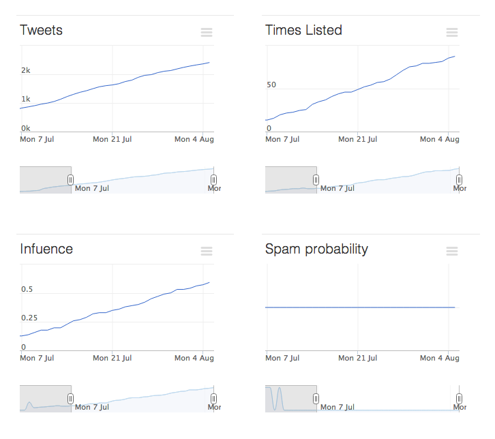The width and height of the screenshot is (495, 439).
Task: Grab the left navigator handle under Tweets
Action: pyautogui.click(x=71, y=179)
